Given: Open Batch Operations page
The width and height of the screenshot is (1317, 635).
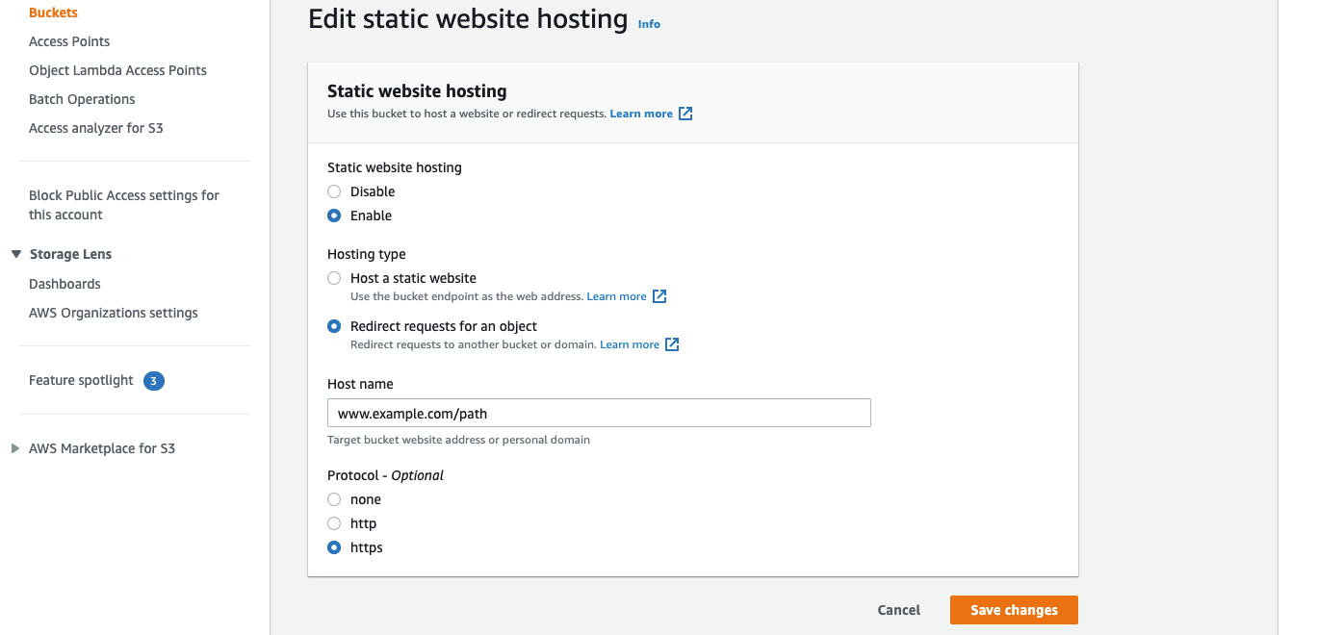Looking at the screenshot, I should (82, 99).
